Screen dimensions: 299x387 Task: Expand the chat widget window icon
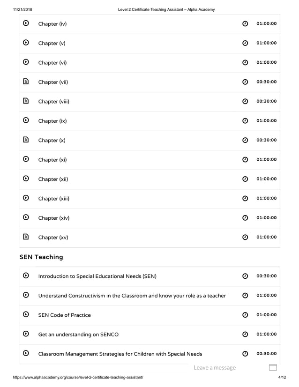[273, 368]
